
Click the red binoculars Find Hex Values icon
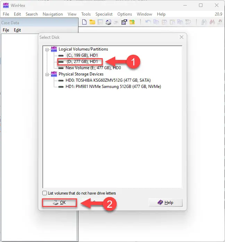[212, 22]
